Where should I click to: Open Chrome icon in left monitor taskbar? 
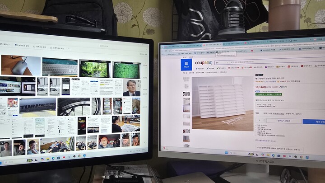click(79, 156)
